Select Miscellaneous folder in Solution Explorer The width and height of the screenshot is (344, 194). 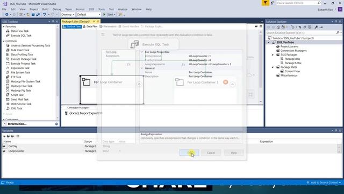click(289, 75)
